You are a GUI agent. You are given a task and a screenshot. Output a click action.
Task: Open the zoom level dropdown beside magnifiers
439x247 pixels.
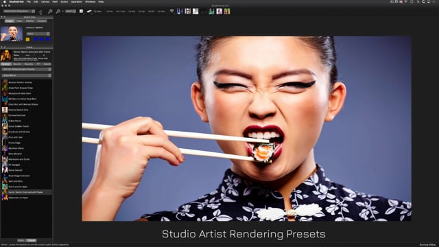click(x=70, y=11)
